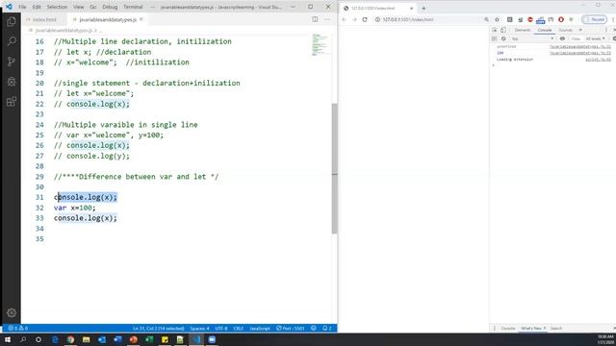Click the red Adblock extension icon

point(530,19)
